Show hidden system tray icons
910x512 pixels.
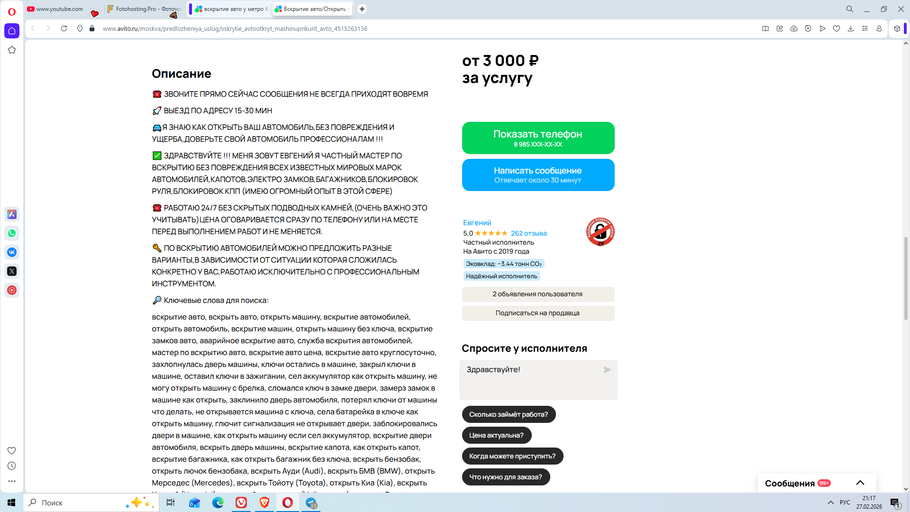[x=830, y=503]
